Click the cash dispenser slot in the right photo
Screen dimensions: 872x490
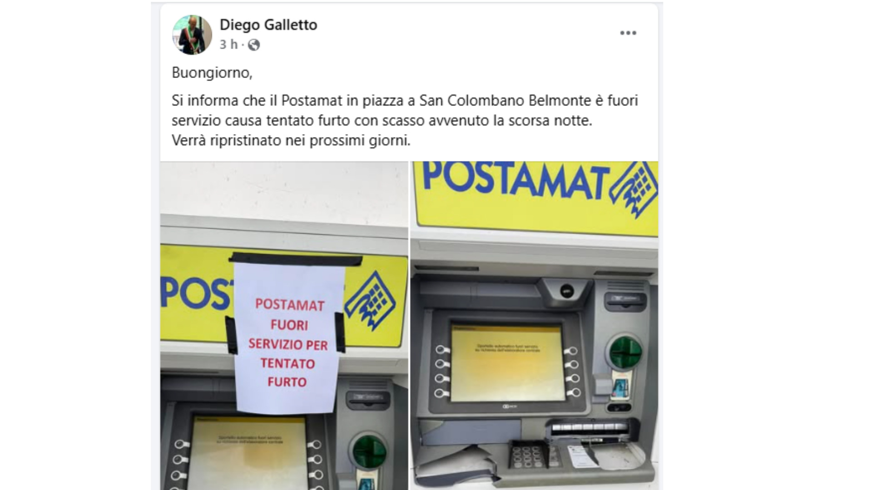click(589, 428)
